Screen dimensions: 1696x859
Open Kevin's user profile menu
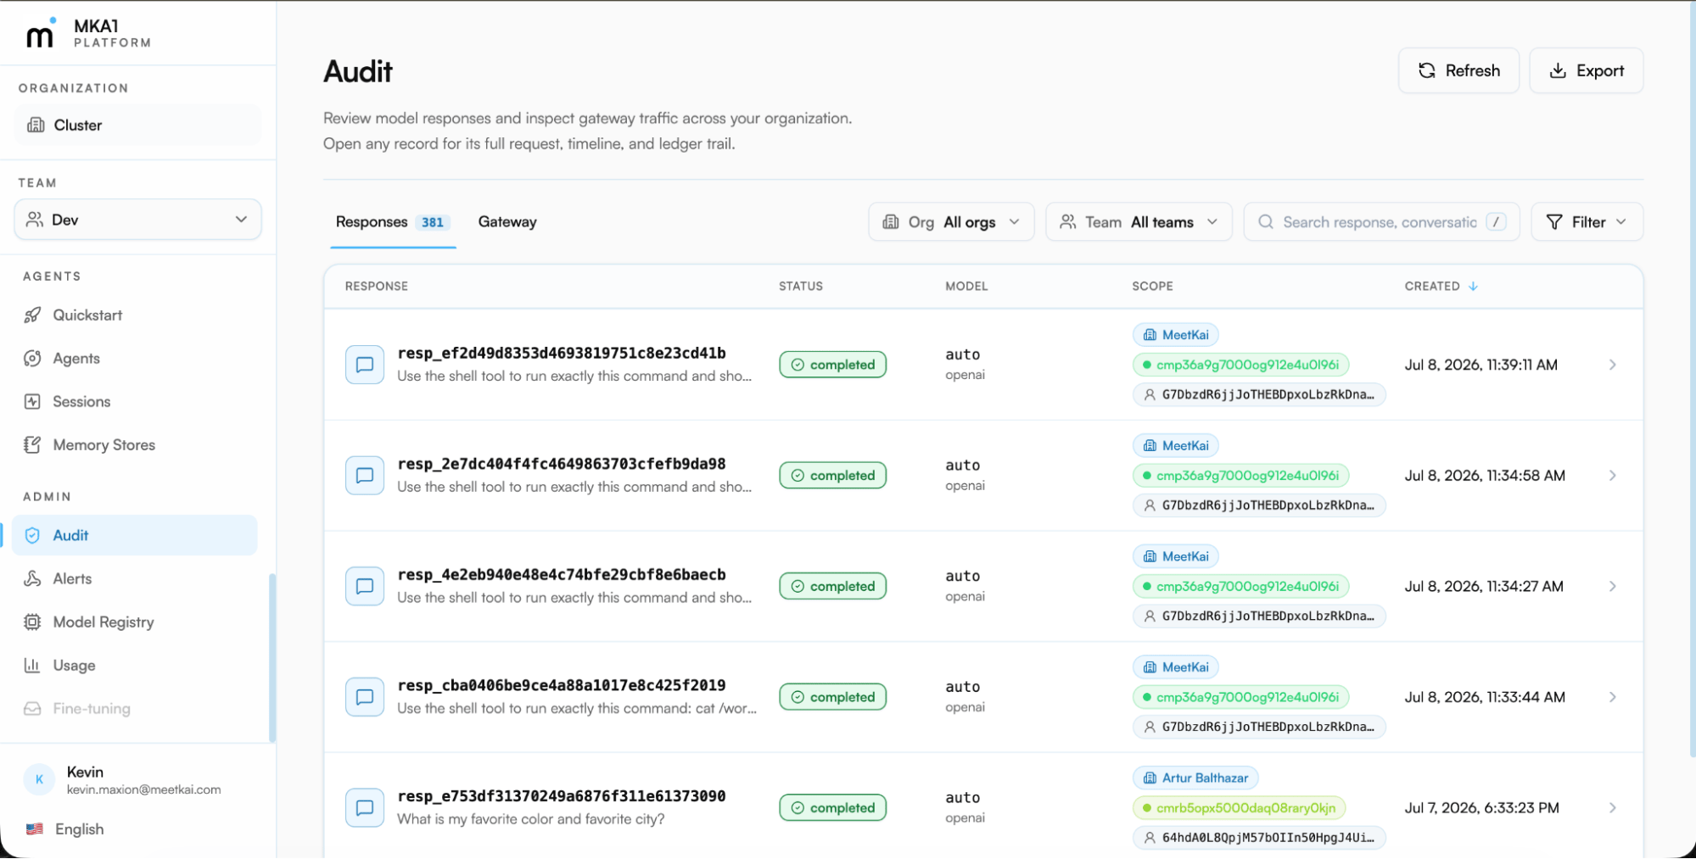(137, 779)
